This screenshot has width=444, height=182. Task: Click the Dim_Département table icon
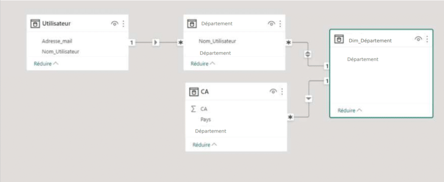pos(339,39)
